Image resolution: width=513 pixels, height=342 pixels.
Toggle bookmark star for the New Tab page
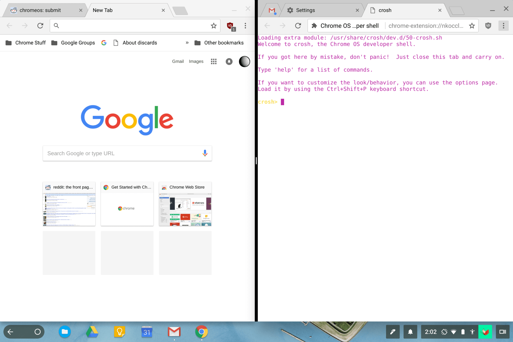(x=213, y=25)
